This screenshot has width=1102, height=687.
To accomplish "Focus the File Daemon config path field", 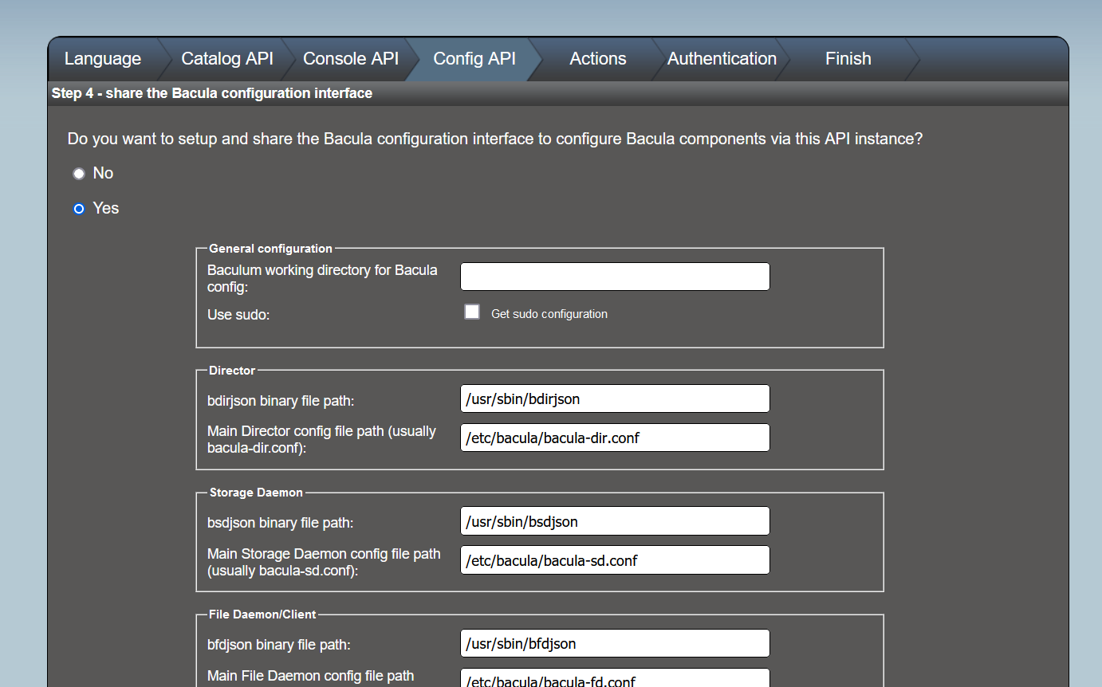I will (x=615, y=679).
